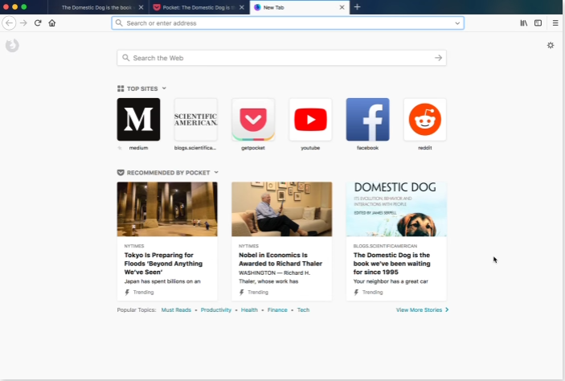The height and width of the screenshot is (381, 565).
Task: Click the back navigation arrow
Action: [10, 23]
